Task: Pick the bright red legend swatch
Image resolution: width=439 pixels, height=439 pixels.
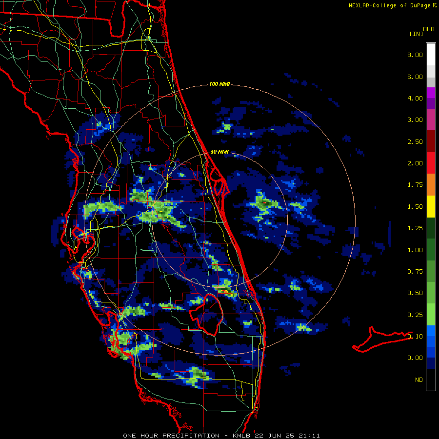Action: point(431,163)
